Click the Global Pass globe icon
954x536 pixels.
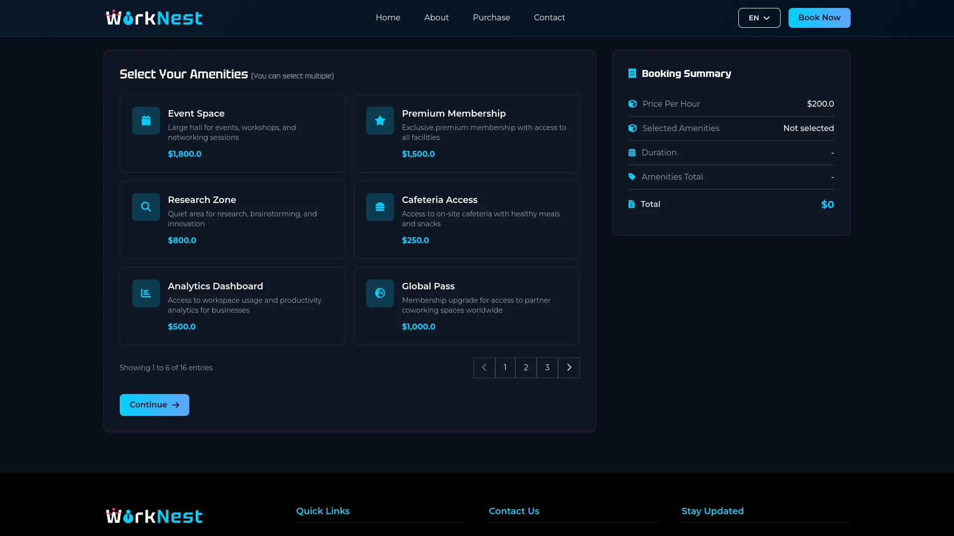(x=380, y=293)
